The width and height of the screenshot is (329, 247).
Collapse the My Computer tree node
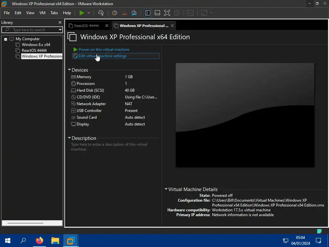click(6, 39)
